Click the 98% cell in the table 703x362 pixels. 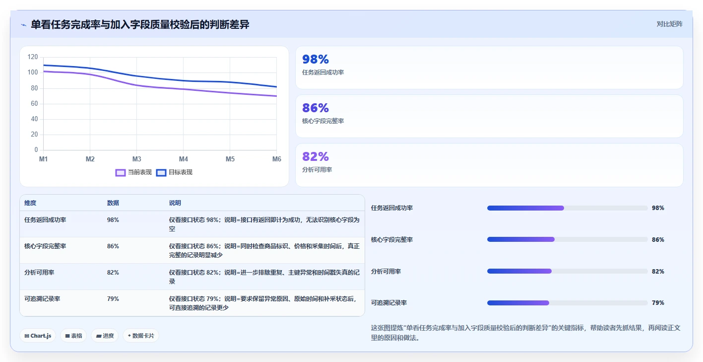113,219
